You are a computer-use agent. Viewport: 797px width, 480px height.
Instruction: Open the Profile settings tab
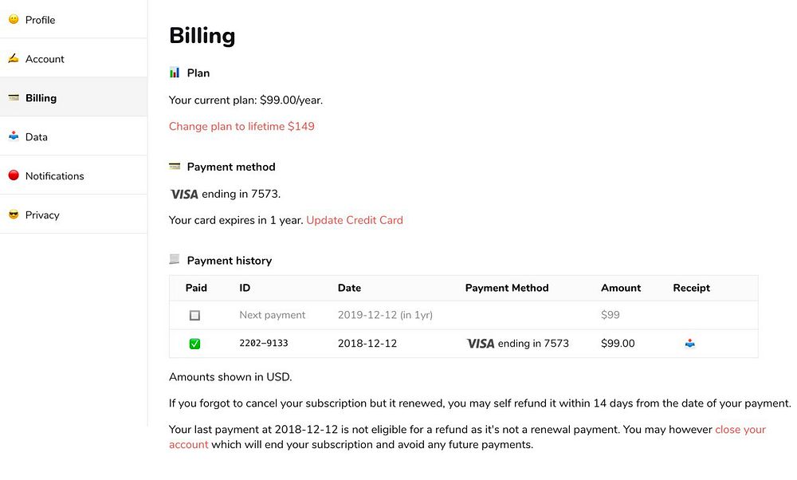tap(40, 20)
